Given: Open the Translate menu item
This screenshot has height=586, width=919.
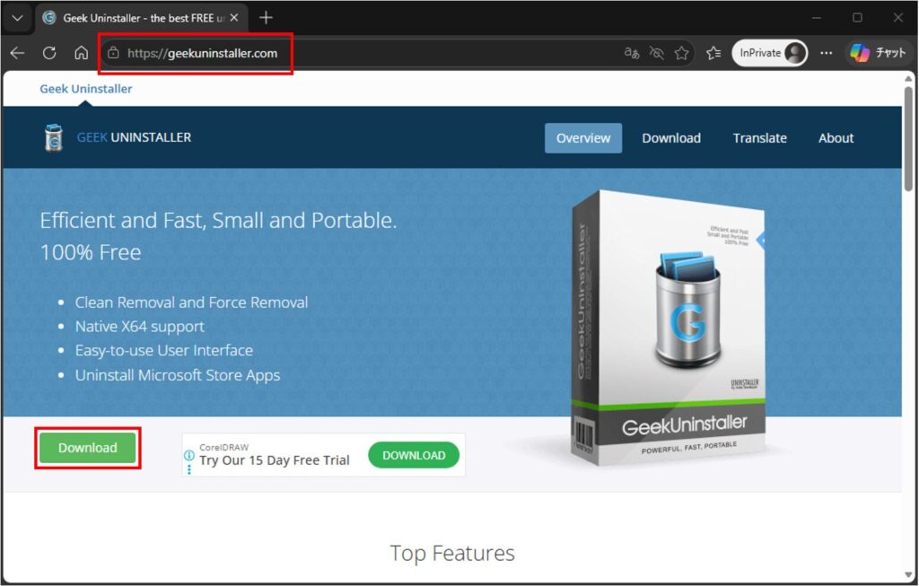Looking at the screenshot, I should pos(759,137).
